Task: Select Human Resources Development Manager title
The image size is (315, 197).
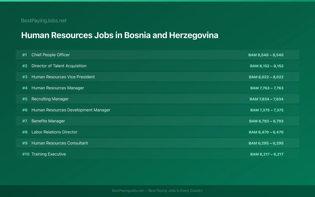Action: pyautogui.click(x=71, y=110)
